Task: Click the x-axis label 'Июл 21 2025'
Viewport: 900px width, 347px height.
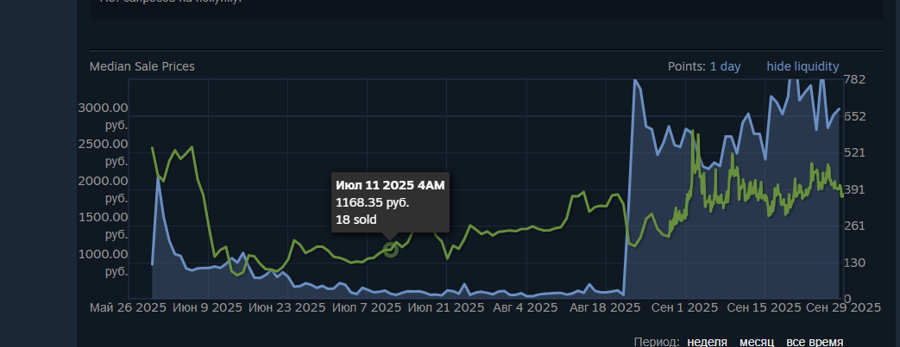Action: 446,307
